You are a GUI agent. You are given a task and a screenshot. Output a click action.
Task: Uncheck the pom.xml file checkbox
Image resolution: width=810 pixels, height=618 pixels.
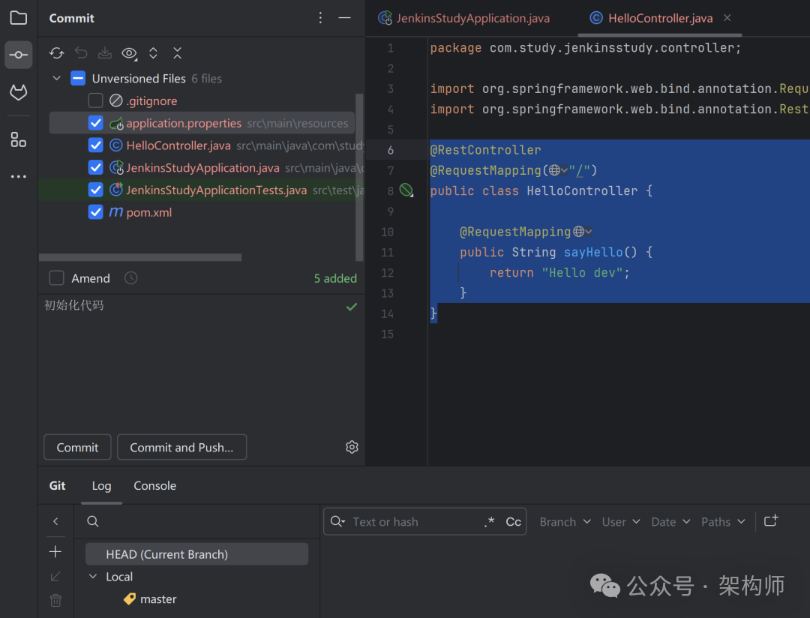(95, 212)
